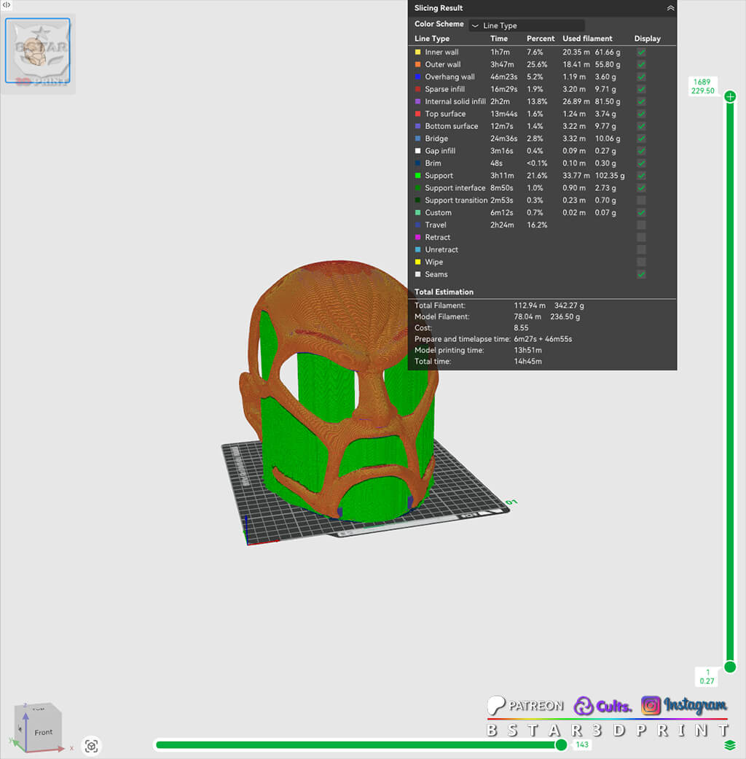746x759 pixels.
Task: Toggle Outer wall display checkbox
Action: (641, 64)
